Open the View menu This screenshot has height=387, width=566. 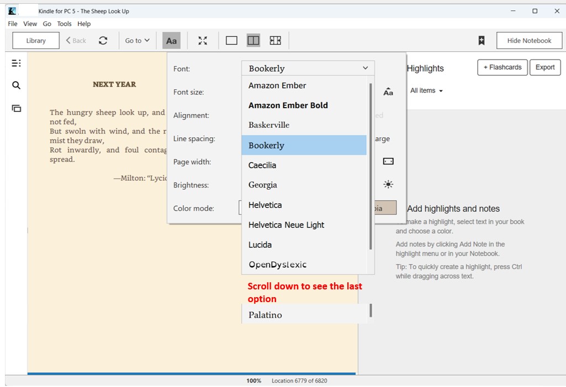pos(30,24)
